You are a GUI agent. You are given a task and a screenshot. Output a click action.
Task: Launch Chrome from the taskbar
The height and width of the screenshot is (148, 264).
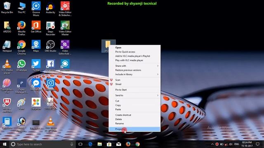pyautogui.click(x=137, y=144)
